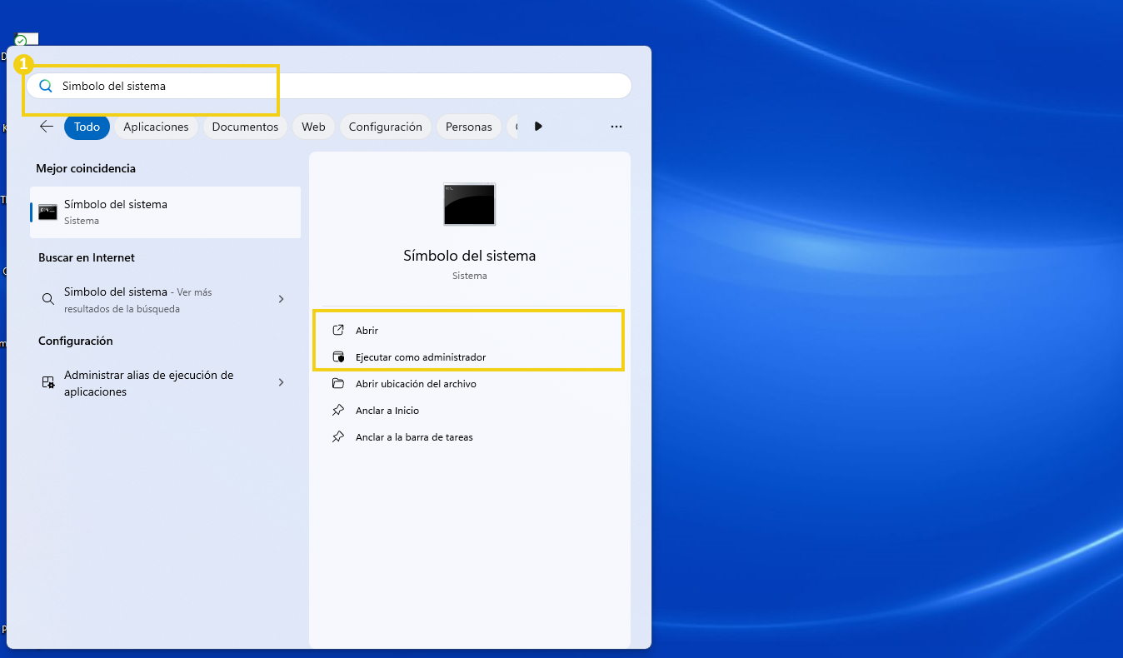Image resolution: width=1123 pixels, height=658 pixels.
Task: Click the large Símbolo del sistema preview icon
Action: (x=469, y=204)
